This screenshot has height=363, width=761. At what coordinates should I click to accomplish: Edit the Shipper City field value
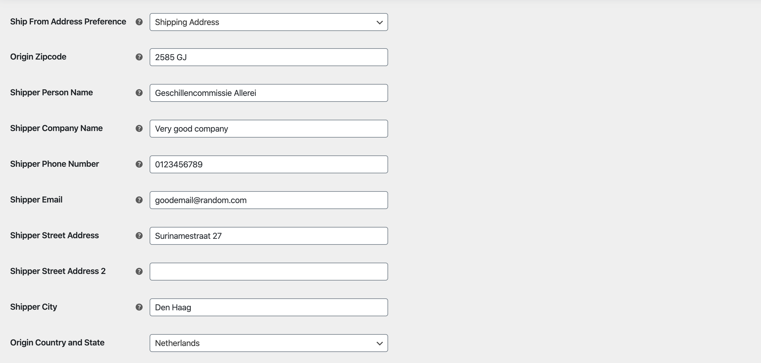click(269, 307)
